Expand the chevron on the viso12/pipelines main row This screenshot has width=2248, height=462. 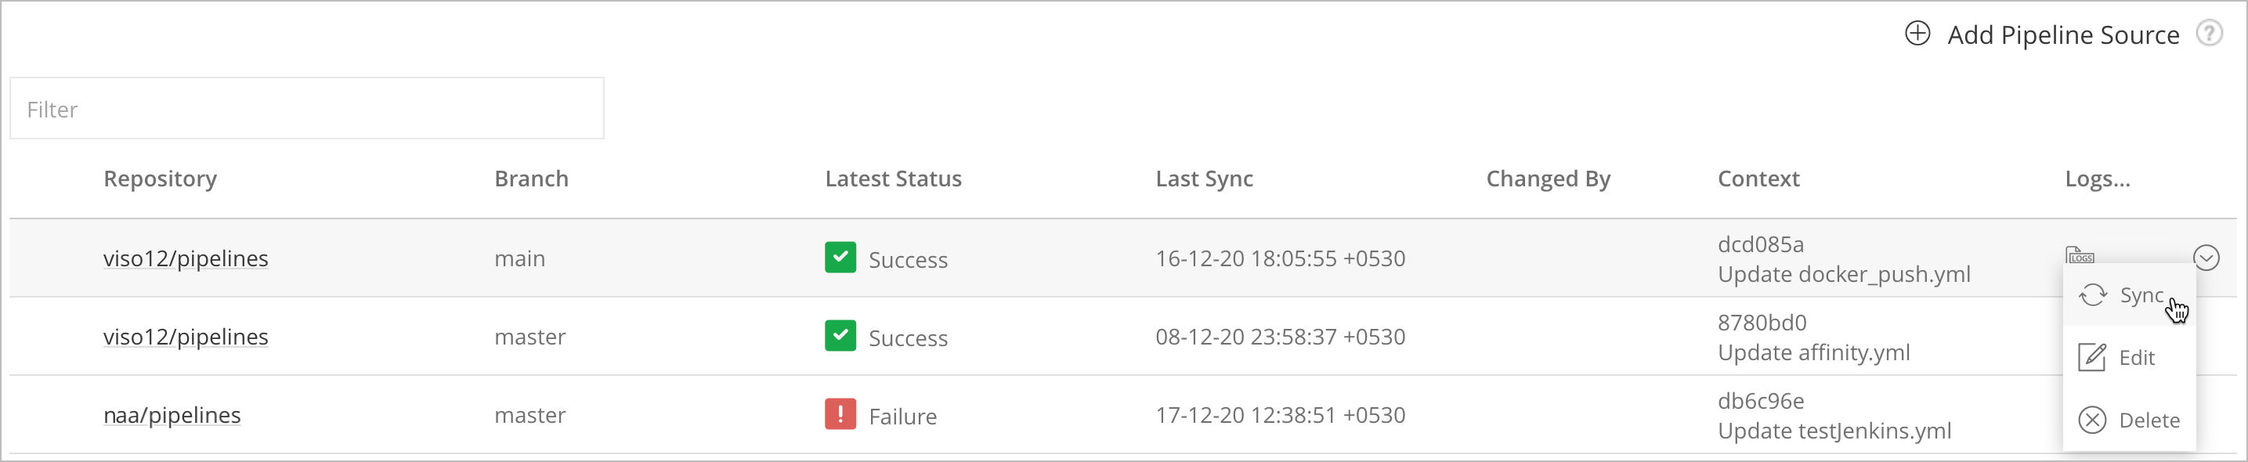point(2207,257)
